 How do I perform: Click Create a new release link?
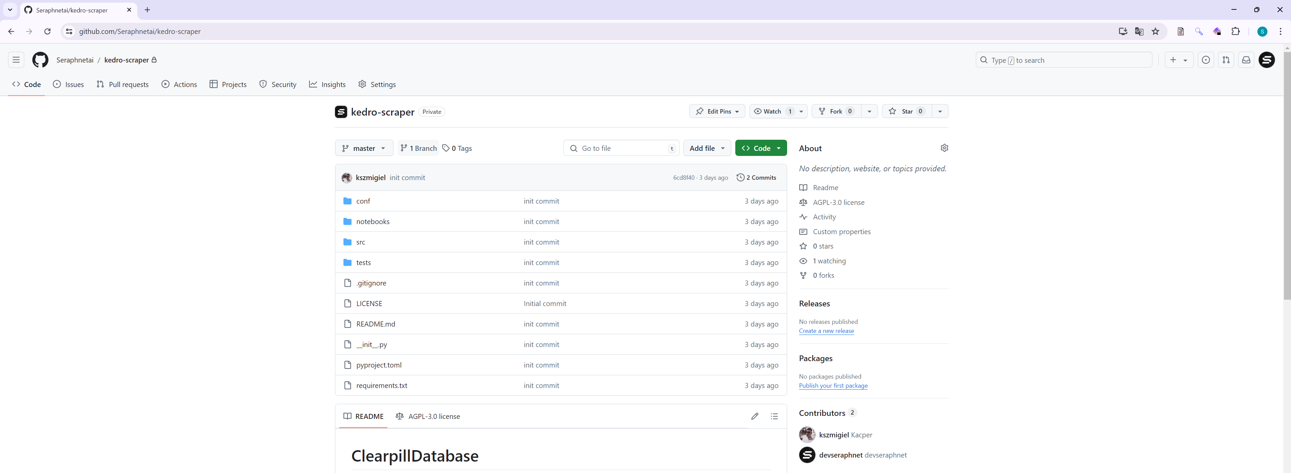[826, 331]
